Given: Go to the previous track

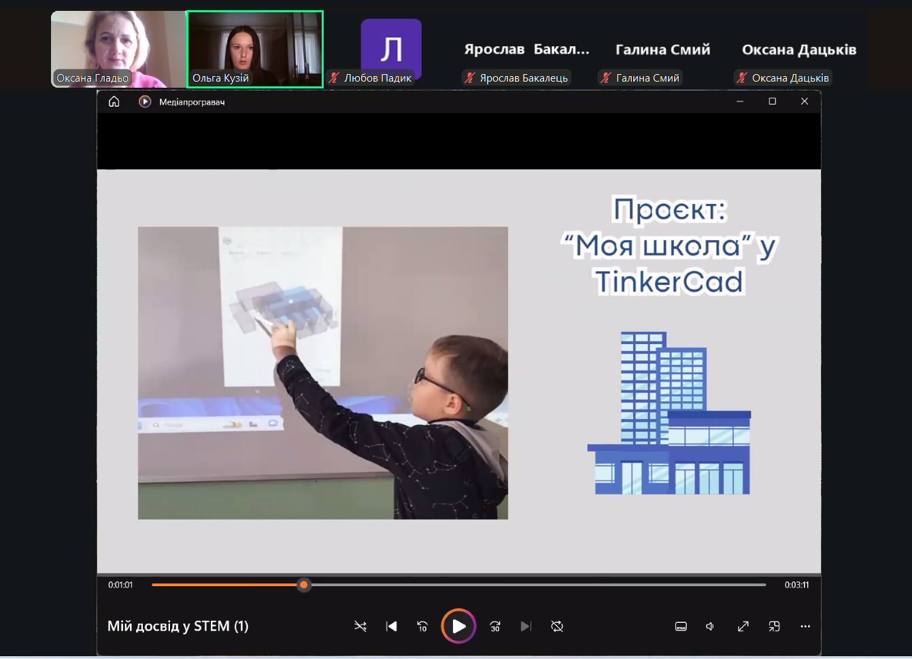Looking at the screenshot, I should click(391, 626).
